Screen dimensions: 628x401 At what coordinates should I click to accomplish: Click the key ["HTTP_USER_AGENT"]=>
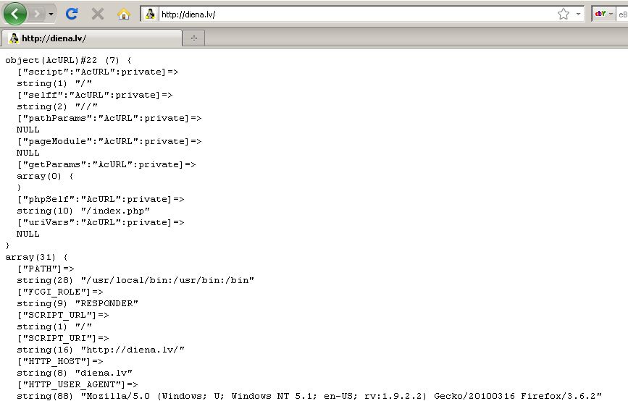(78, 385)
